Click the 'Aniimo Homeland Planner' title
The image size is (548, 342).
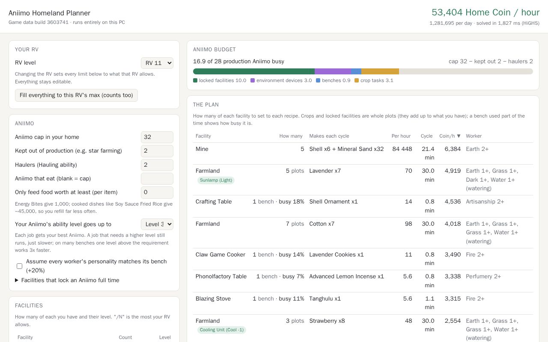(49, 13)
